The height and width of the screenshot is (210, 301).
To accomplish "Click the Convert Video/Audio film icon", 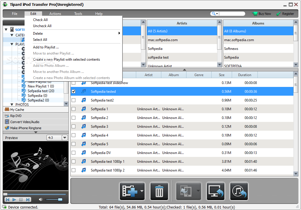I will click(7, 122).
